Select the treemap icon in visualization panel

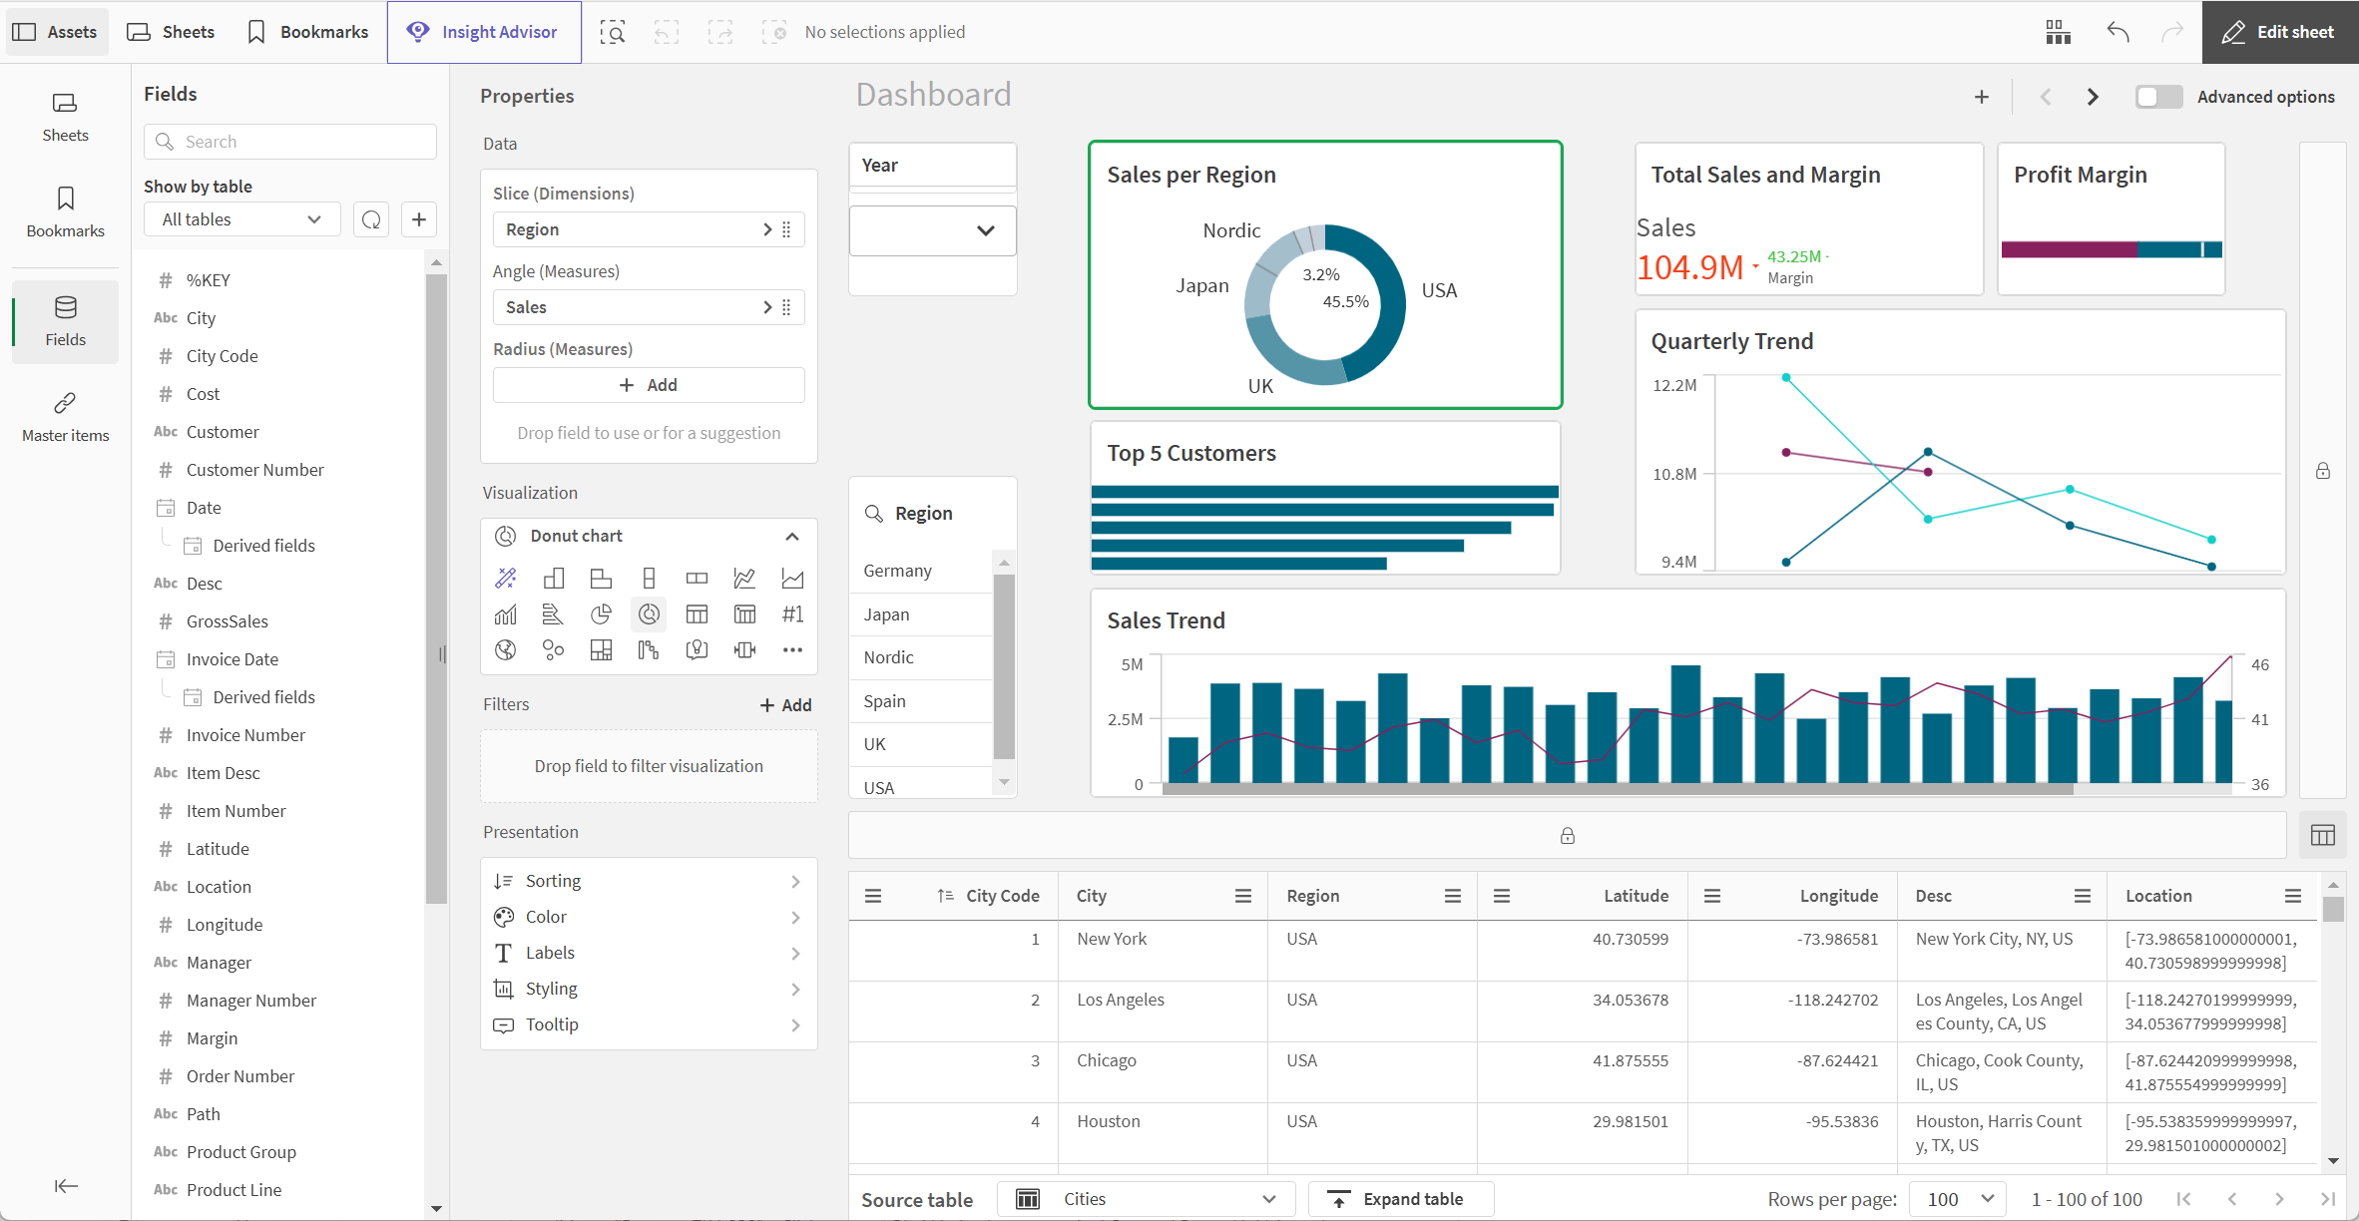[x=601, y=649]
